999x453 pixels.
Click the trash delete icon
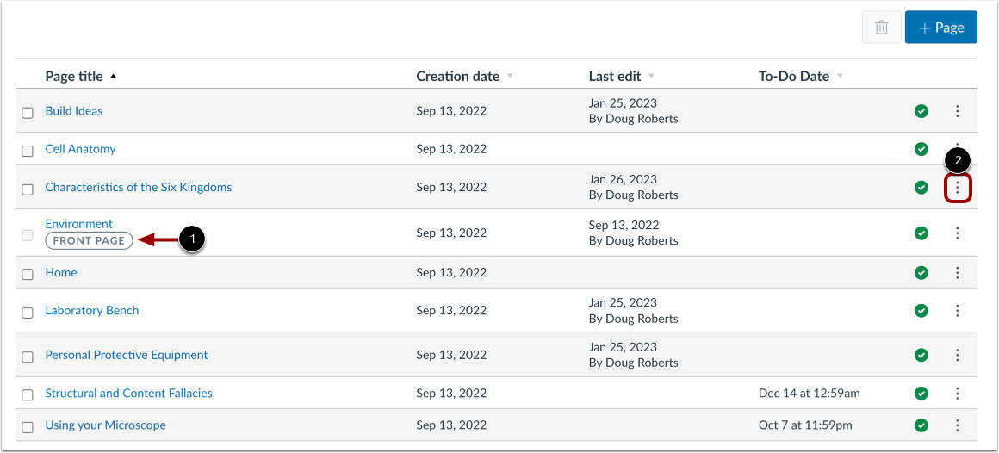point(881,28)
